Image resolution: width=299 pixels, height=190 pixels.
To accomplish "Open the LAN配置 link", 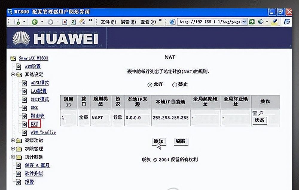I will tap(39, 91).
